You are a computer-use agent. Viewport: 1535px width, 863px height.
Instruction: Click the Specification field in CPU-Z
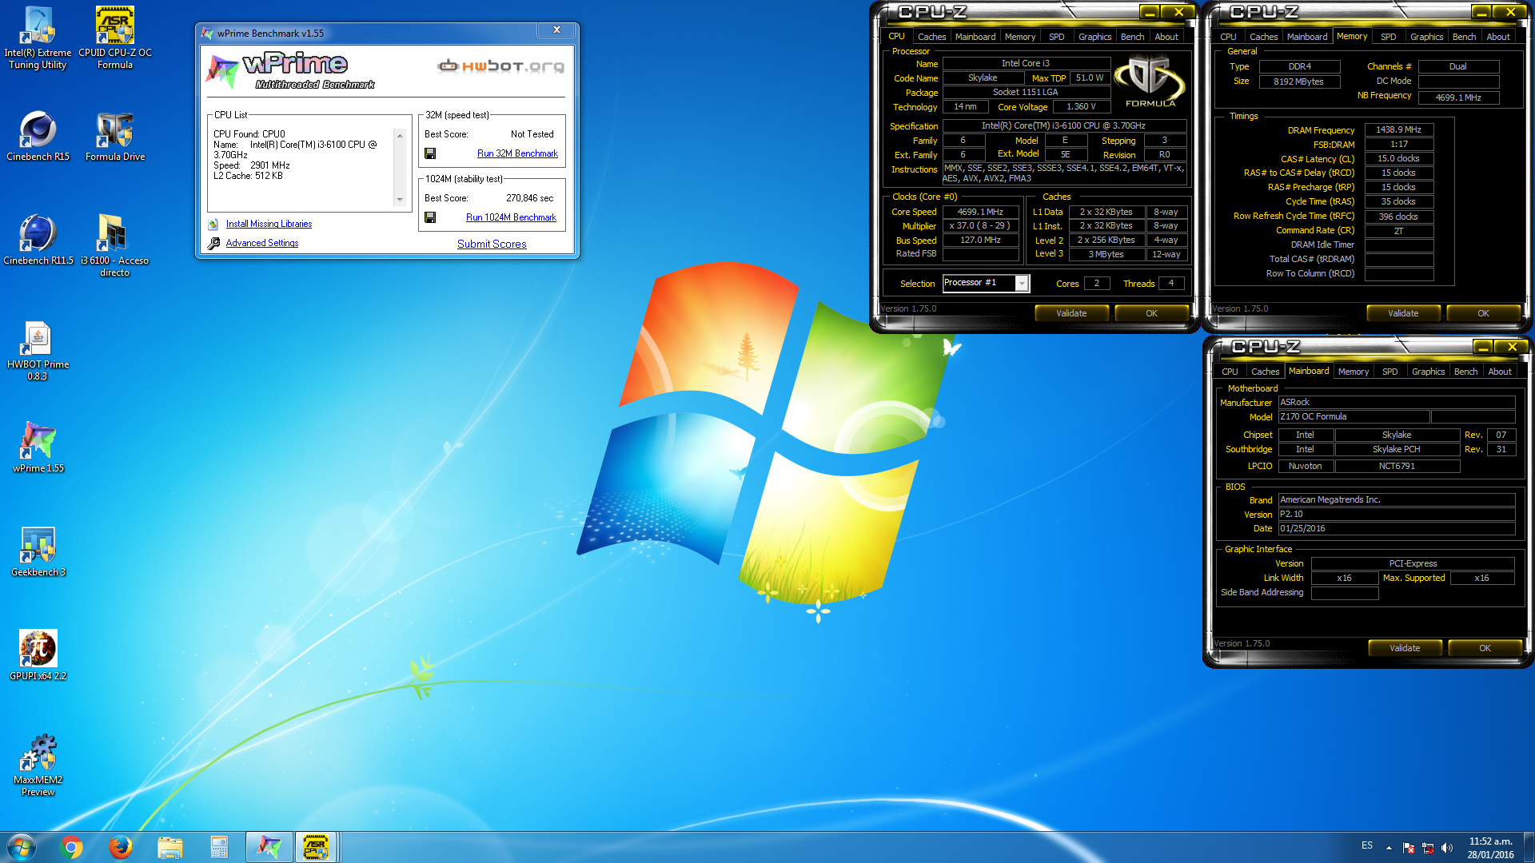[1064, 126]
